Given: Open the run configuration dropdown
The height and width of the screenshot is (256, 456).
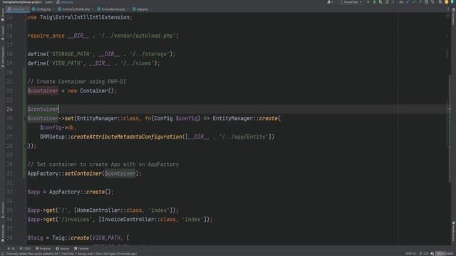Looking at the screenshot, I should (351, 2).
